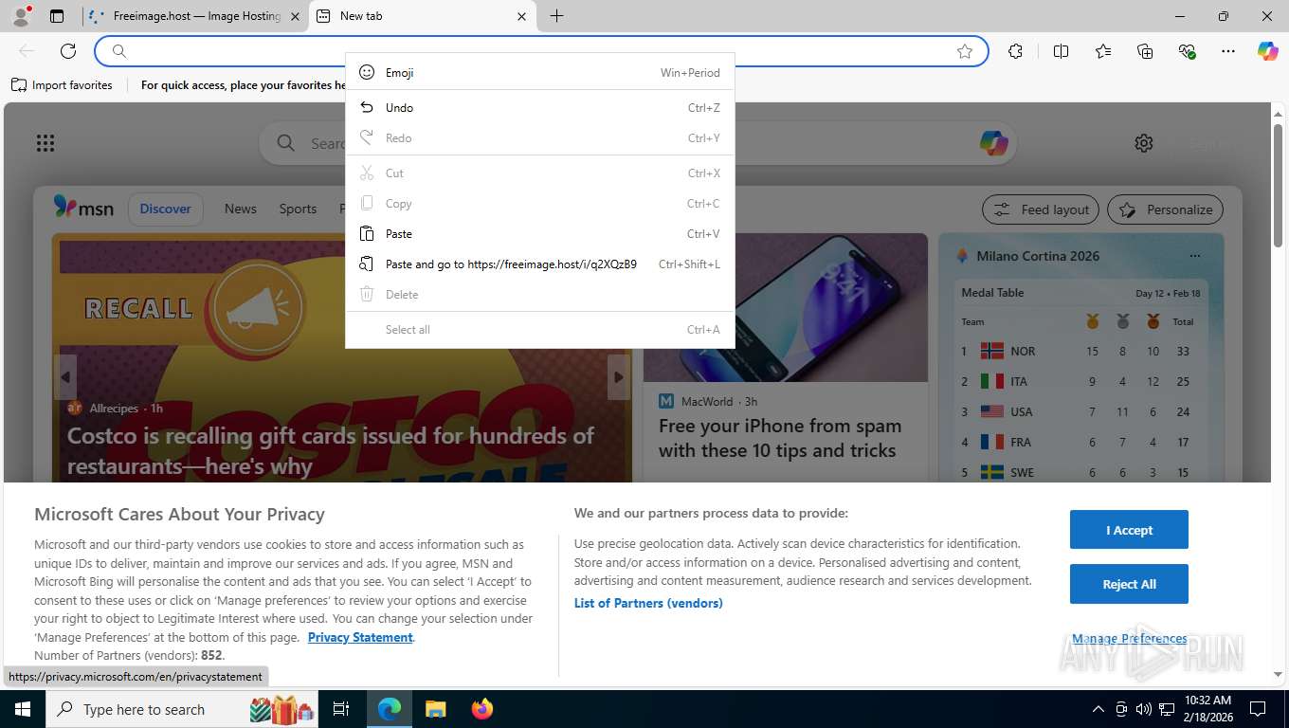Open the Privacy Statement link

360,637
